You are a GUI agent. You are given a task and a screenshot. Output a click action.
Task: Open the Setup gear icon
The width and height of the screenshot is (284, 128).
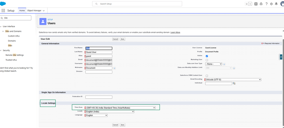pos(271,4)
